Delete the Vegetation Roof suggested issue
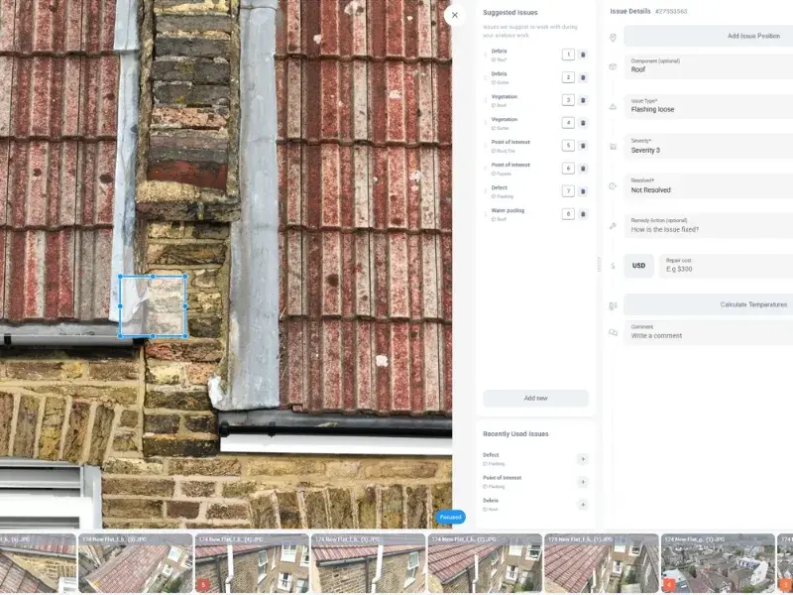Image resolution: width=793 pixels, height=595 pixels. (x=583, y=100)
